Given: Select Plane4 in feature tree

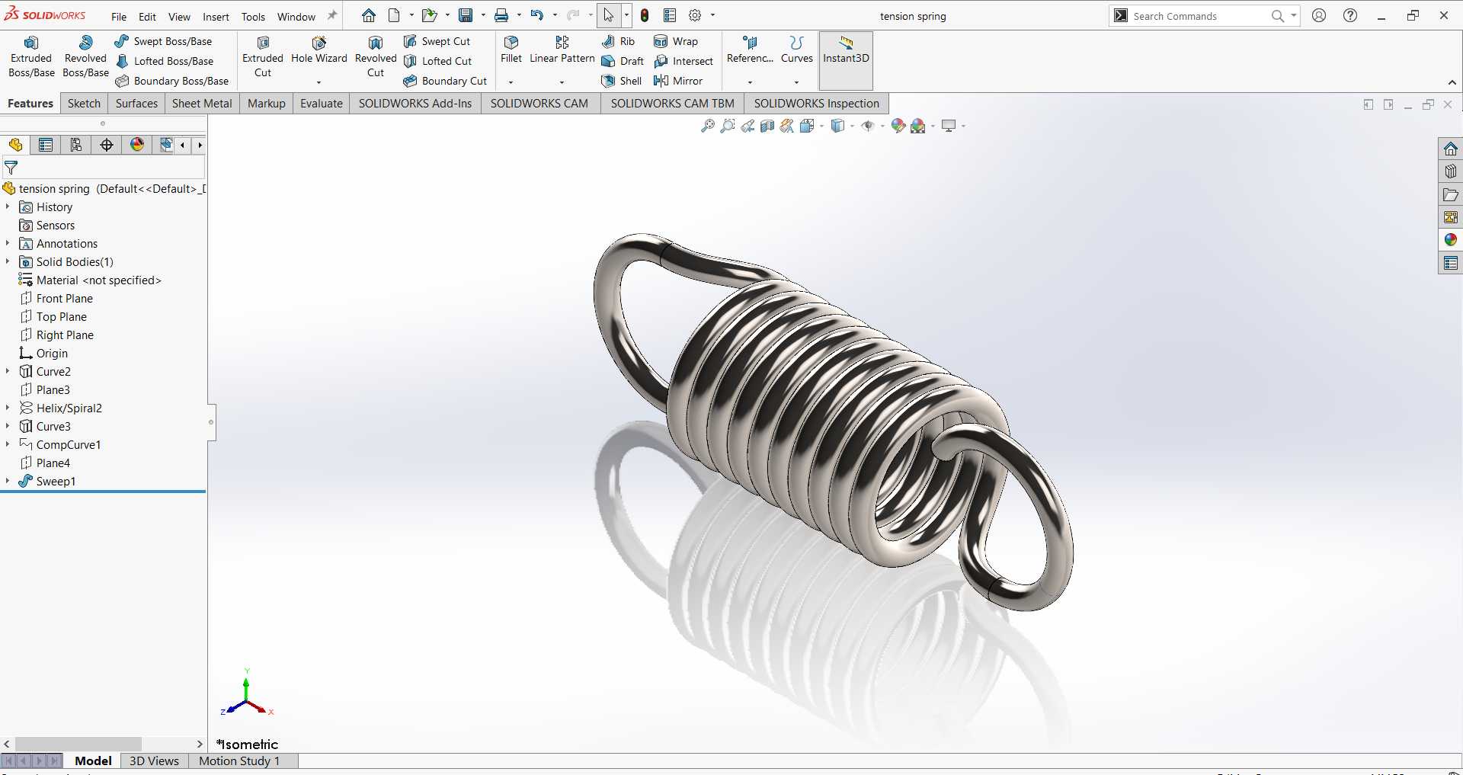Looking at the screenshot, I should pyautogui.click(x=46, y=463).
